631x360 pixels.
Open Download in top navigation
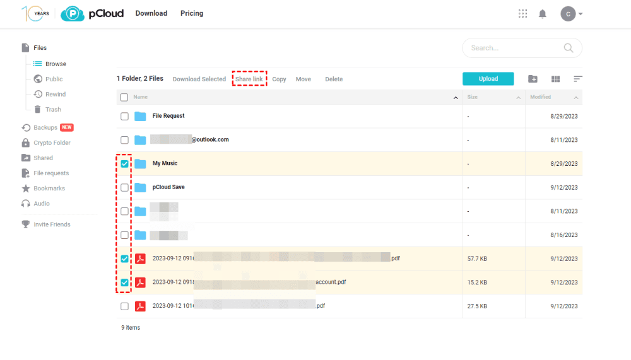pyautogui.click(x=151, y=13)
